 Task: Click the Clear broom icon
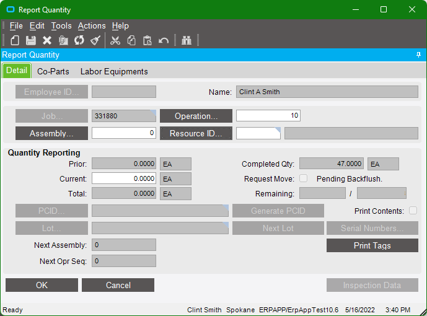tap(95, 40)
